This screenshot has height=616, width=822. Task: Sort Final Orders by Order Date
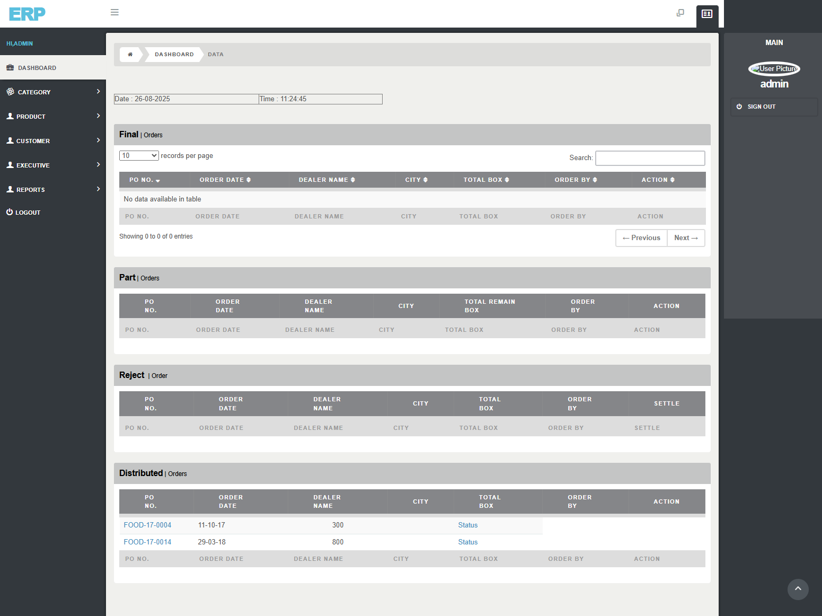coord(225,180)
